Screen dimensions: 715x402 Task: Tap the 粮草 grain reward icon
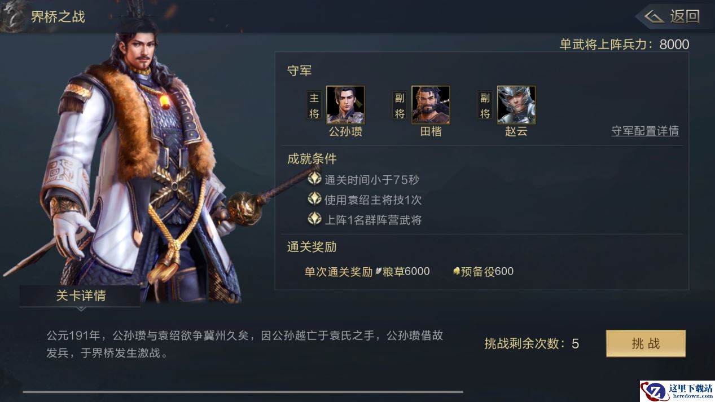(x=379, y=271)
